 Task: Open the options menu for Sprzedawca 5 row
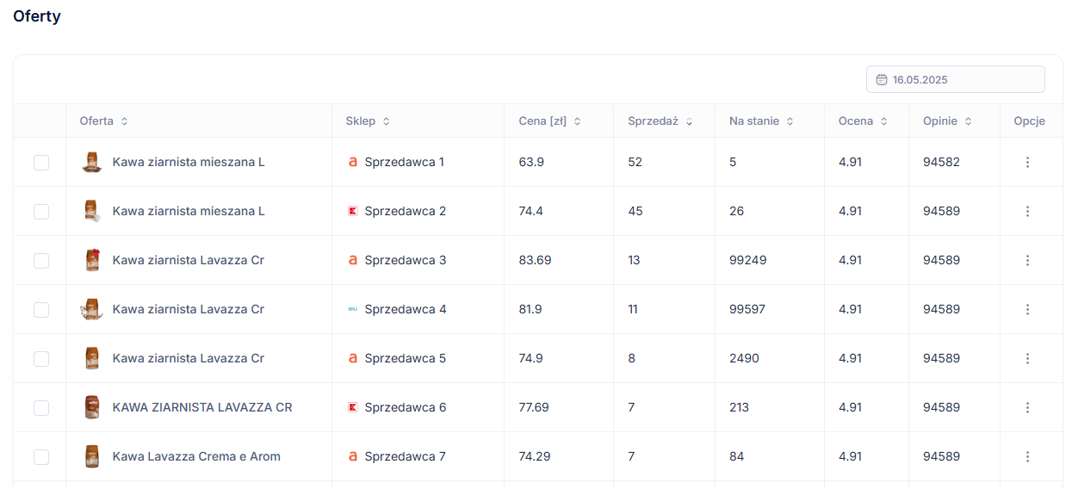tap(1027, 358)
